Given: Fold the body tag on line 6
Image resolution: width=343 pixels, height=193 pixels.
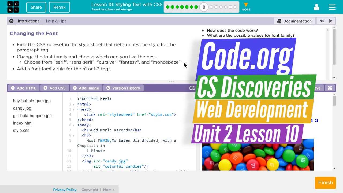Looking at the screenshot, I should click(74, 125).
